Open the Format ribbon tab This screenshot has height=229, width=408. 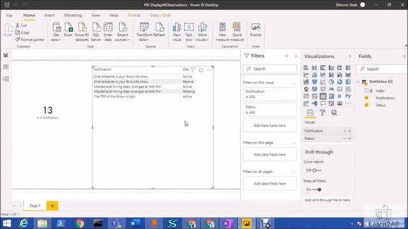134,15
